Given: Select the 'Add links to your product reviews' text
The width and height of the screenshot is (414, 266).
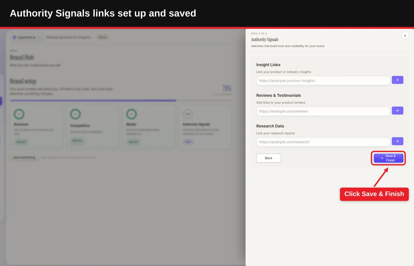Looking at the screenshot, I should [281, 103].
